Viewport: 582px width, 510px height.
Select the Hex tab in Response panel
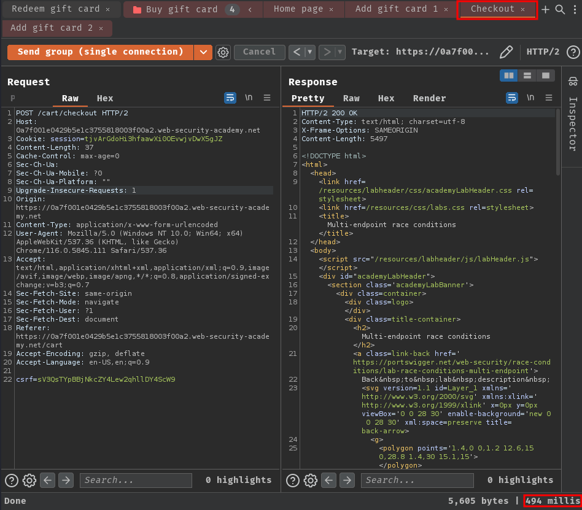[386, 98]
